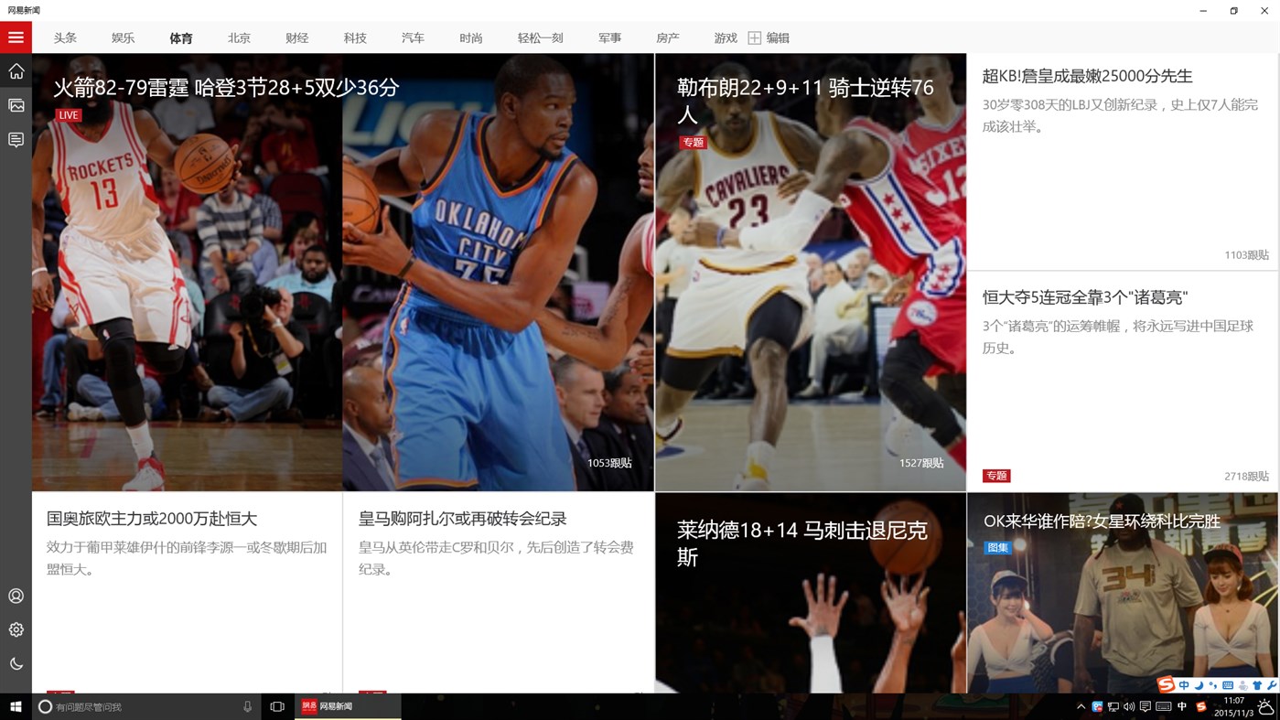Open the Sogou wrench settings icon

[x=1272, y=684]
